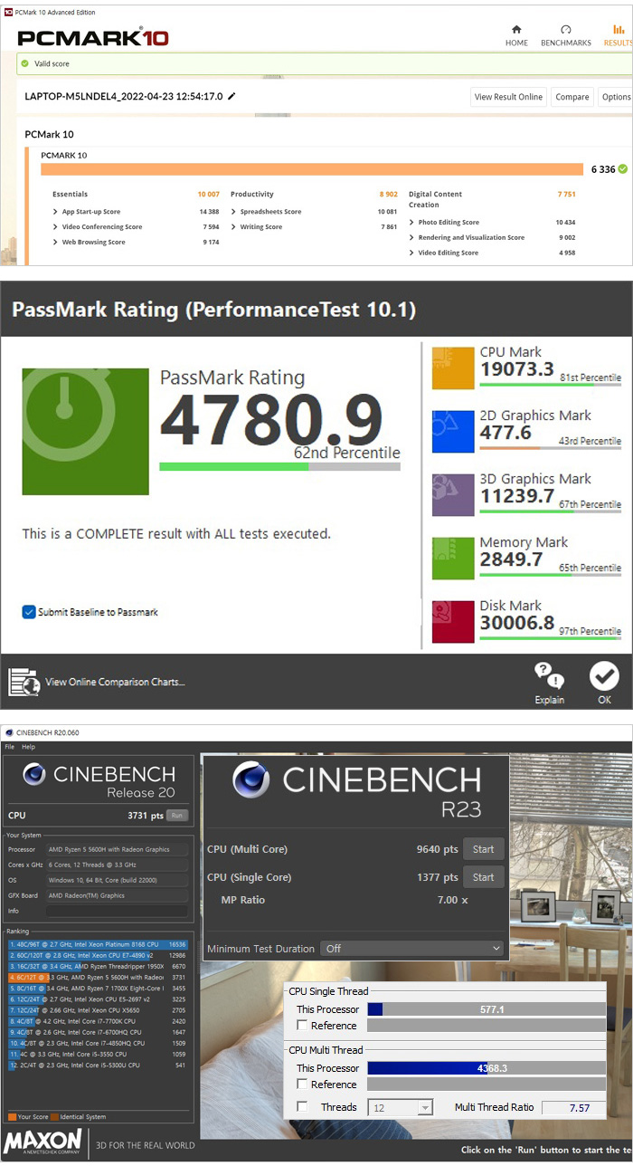633x1166 pixels.
Task: Click the pencil icon to rename result
Action: [231, 96]
